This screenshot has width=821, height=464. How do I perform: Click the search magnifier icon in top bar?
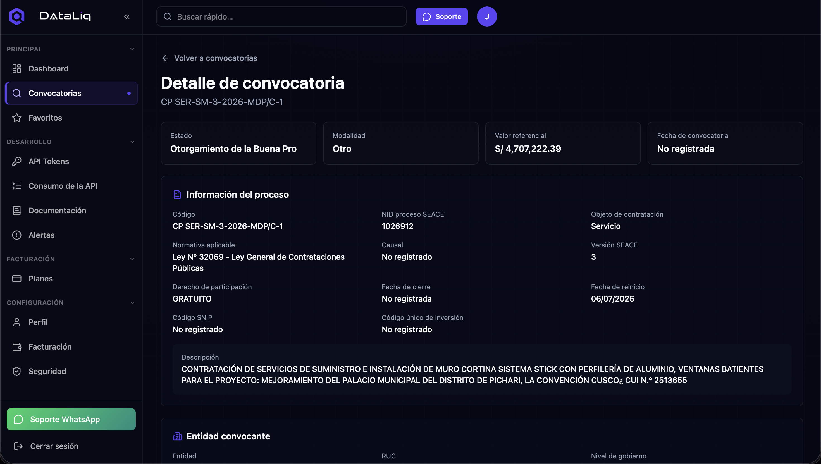click(x=168, y=16)
